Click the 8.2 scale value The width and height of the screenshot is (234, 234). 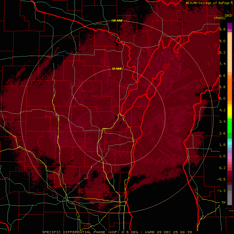tap(222, 52)
